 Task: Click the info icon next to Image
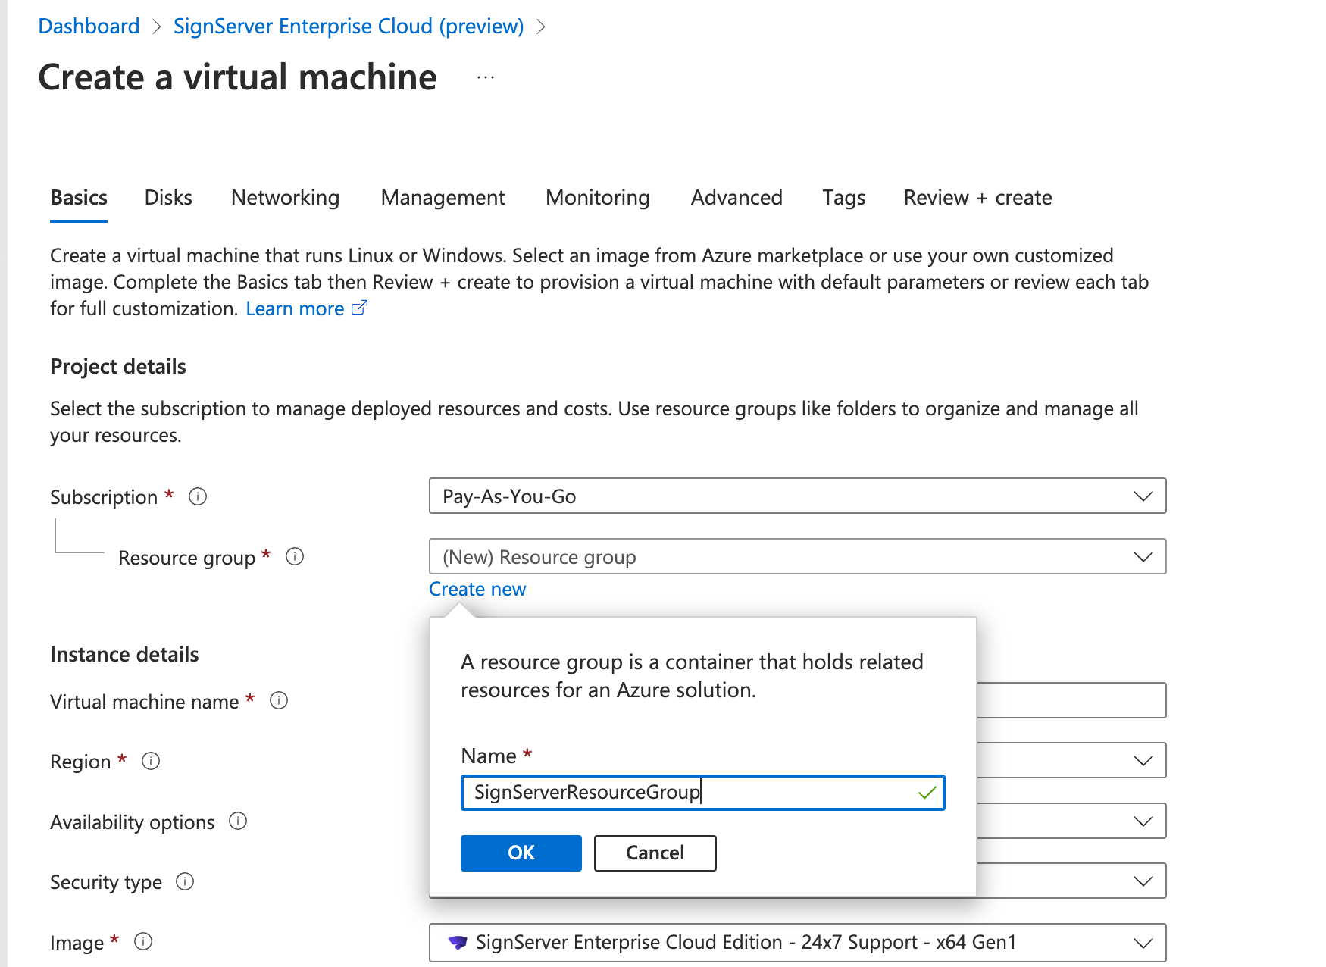[143, 942]
